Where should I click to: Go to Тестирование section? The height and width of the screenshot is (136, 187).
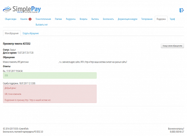(147, 19)
